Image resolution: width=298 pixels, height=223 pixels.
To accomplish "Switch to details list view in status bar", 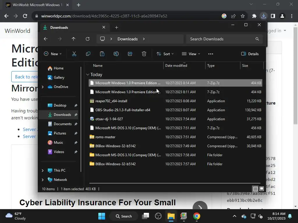I will tap(256, 189).
